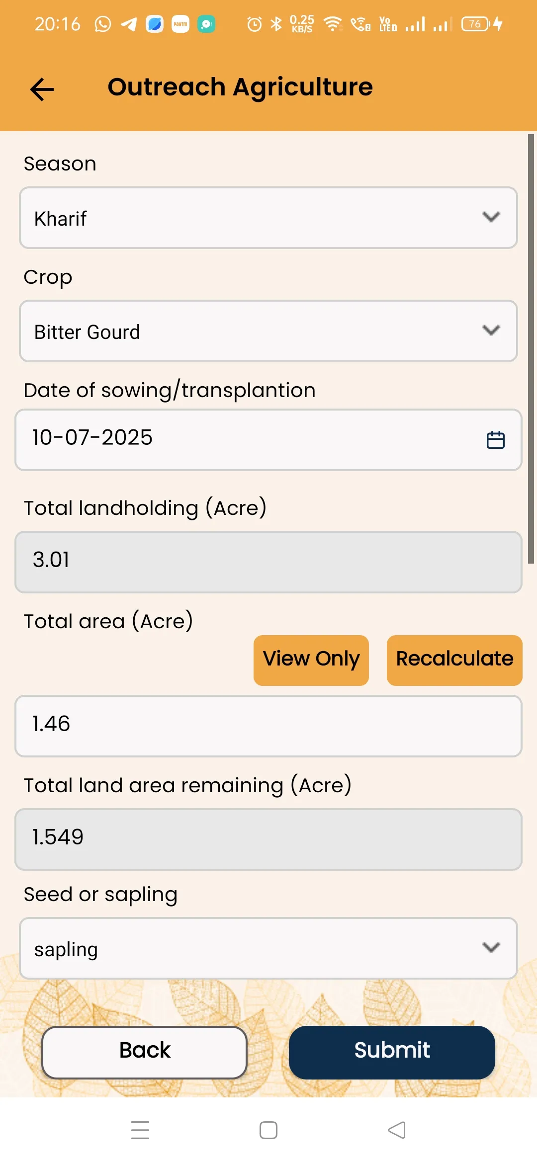Tap the alarm clock status icon
Image resolution: width=537 pixels, height=1163 pixels.
point(254,24)
